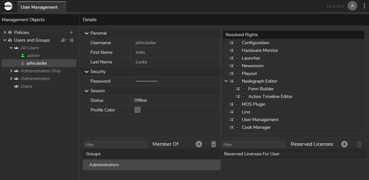Select the admin user in tree
369x180 pixels.
pyautogui.click(x=33, y=55)
